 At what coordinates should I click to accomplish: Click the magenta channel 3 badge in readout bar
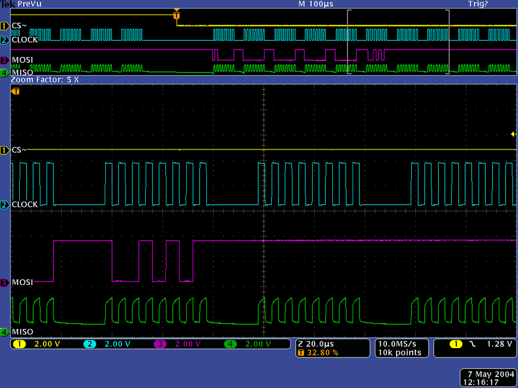[x=160, y=344]
